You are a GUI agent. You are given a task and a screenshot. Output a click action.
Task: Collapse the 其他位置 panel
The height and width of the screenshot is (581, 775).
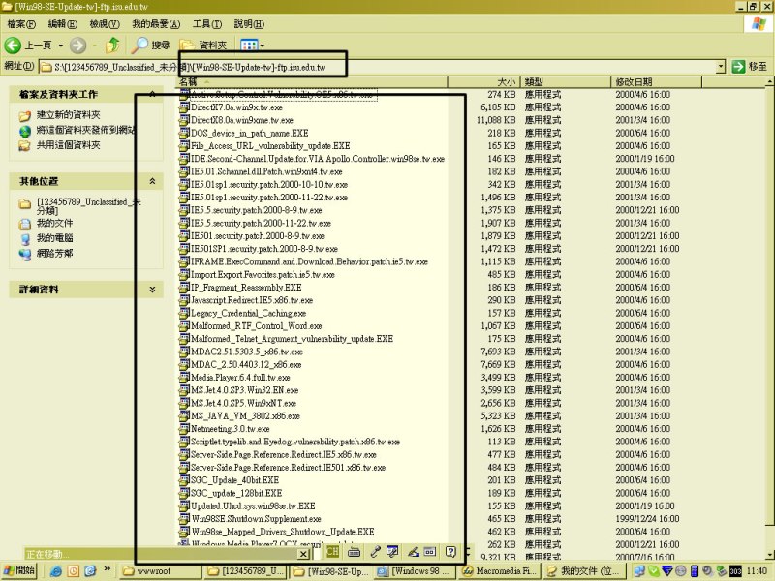click(x=152, y=181)
